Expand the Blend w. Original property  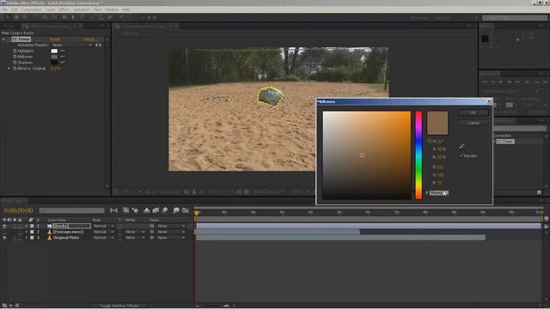(x=9, y=69)
